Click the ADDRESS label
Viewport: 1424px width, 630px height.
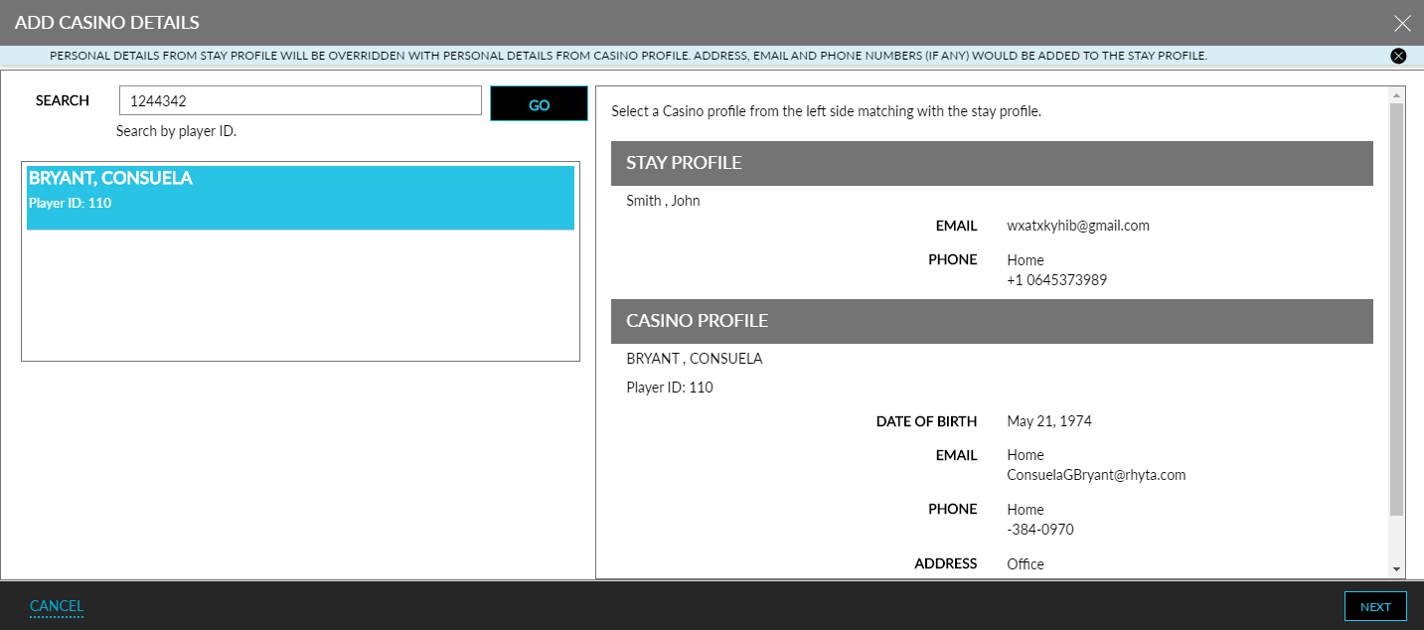click(x=946, y=563)
